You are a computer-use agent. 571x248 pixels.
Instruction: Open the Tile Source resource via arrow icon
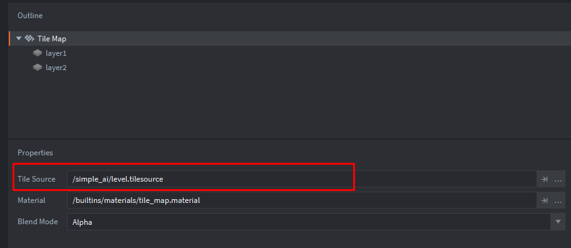point(544,179)
